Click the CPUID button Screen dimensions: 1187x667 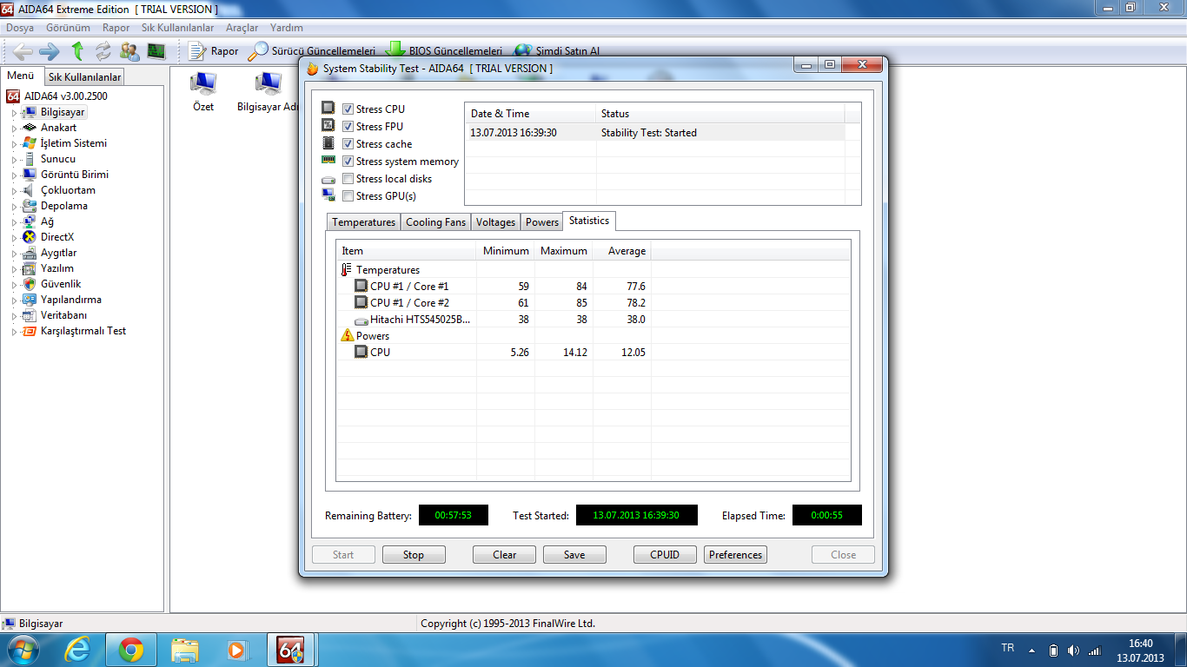pyautogui.click(x=665, y=555)
